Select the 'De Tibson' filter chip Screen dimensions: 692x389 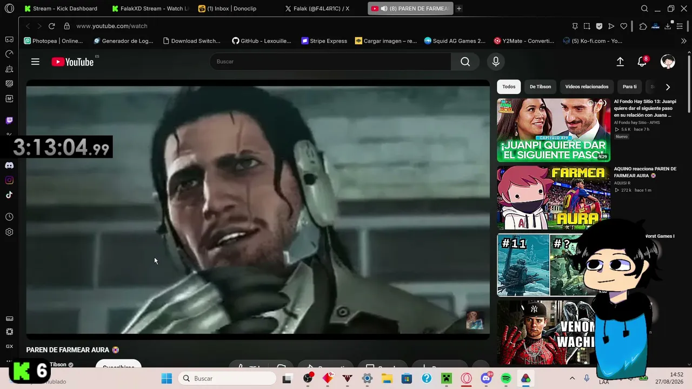540,86
